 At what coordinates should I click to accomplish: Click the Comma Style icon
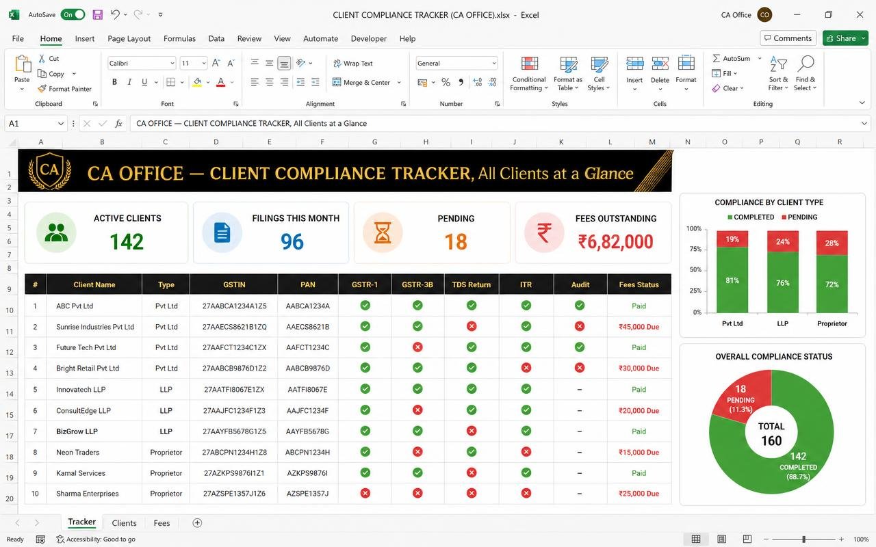point(461,82)
